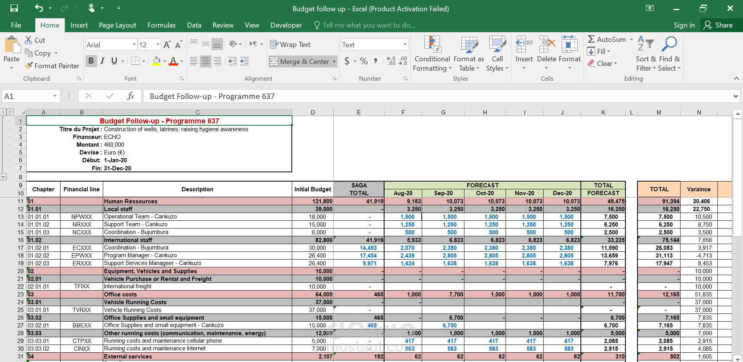This screenshot has height=362, width=743.
Task: Increase font size with the larger A
Action: (167, 45)
